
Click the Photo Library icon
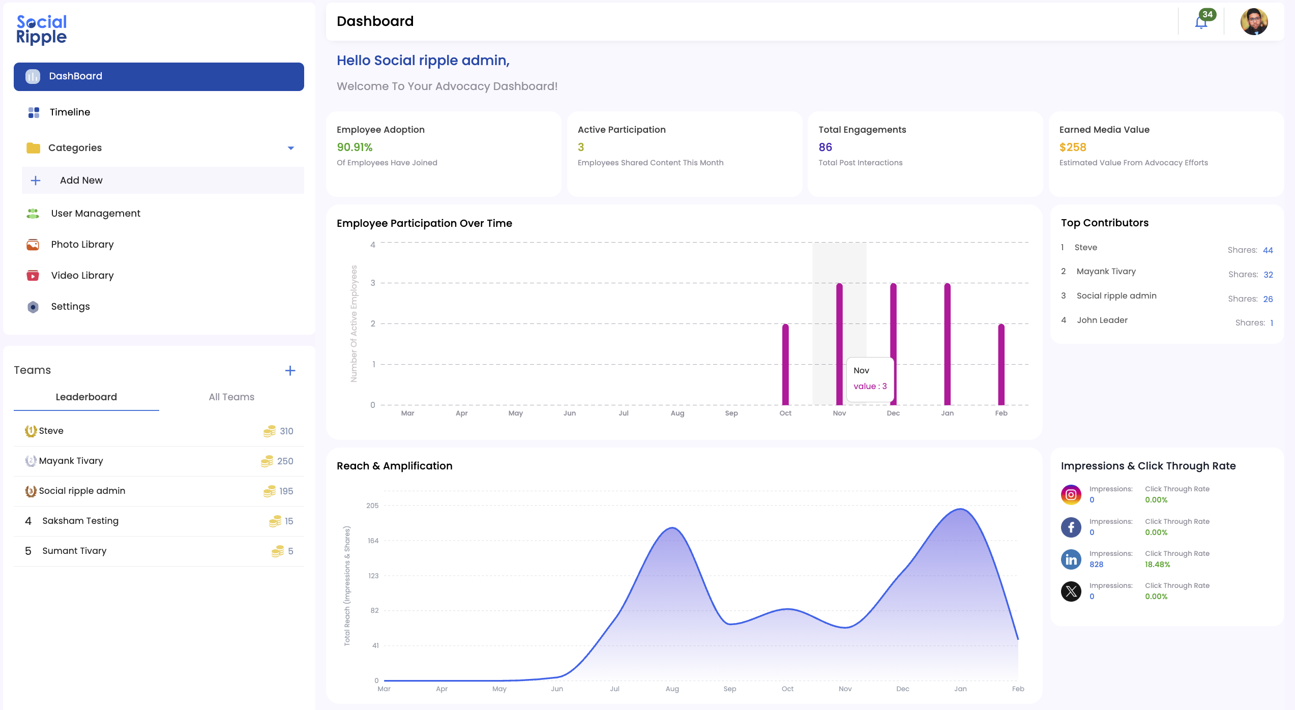33,245
